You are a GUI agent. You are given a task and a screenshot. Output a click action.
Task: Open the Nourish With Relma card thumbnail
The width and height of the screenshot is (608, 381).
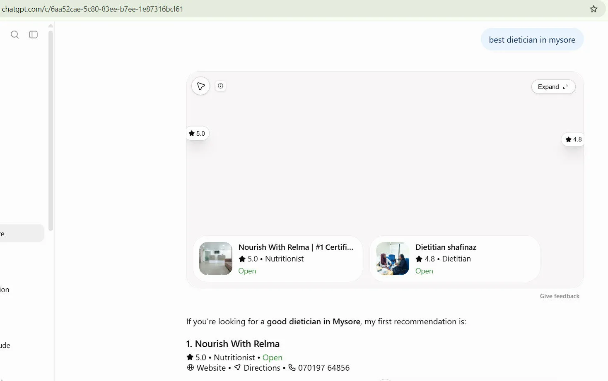pos(215,259)
